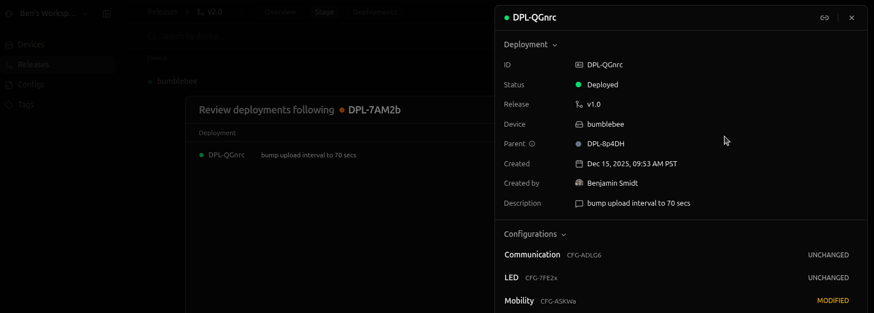
Task: Click the comment icon beside description
Action: coord(579,203)
